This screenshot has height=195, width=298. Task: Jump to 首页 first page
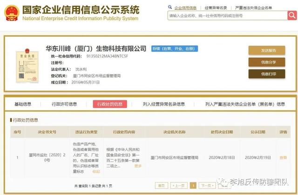pos(161,185)
